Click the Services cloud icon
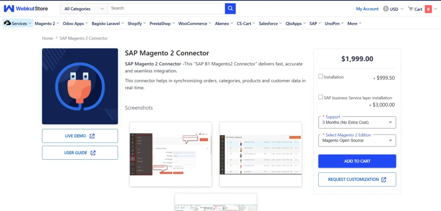 click(x=7, y=23)
